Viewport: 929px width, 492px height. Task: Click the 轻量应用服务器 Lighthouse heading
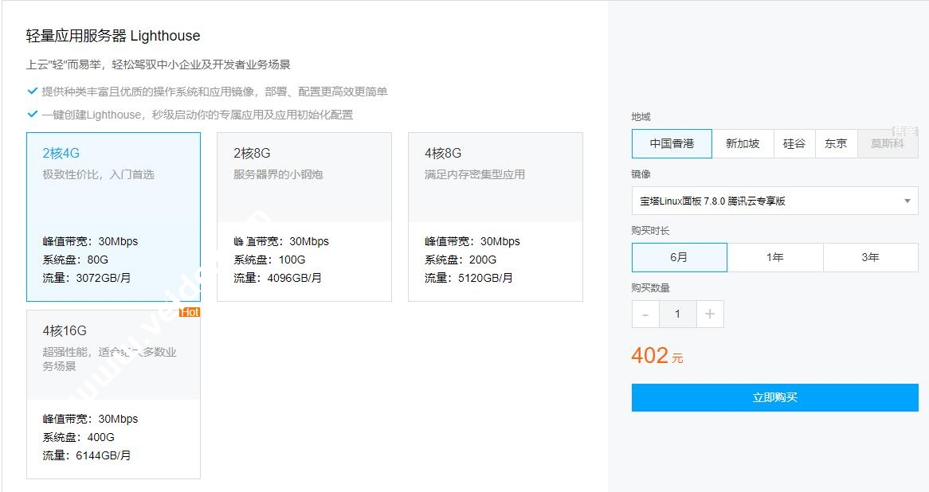tap(113, 36)
